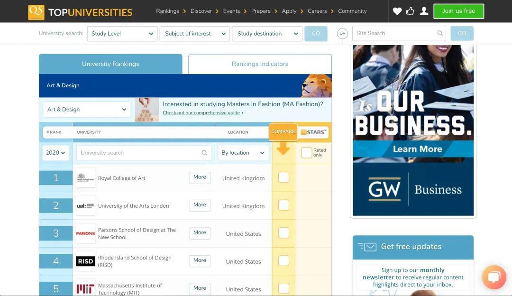Viewport: 512px width, 296px height.
Task: Open the chat bubble widget
Action: 494,277
